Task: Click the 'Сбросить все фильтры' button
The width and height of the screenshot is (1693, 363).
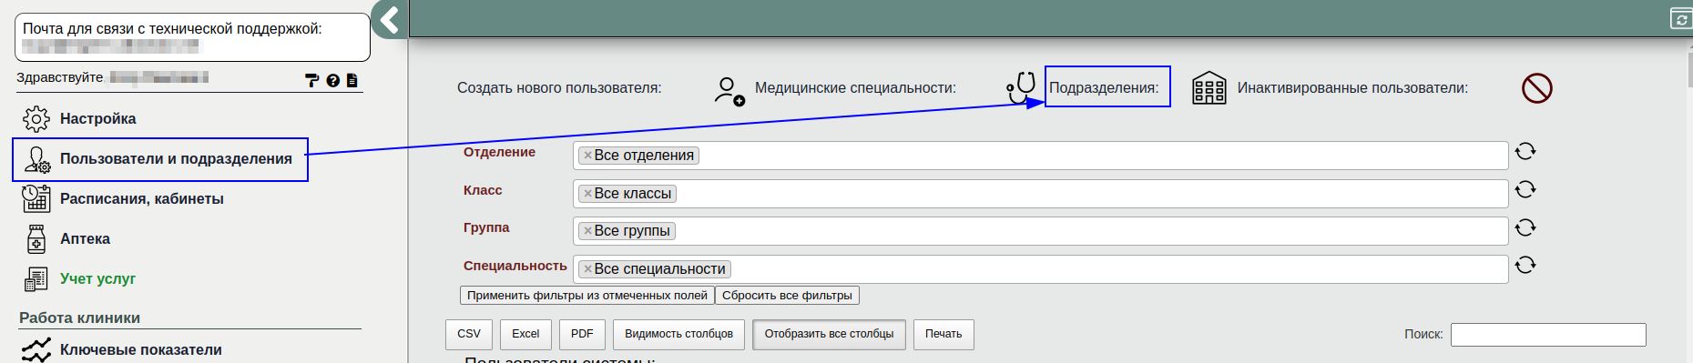Action: pyautogui.click(x=787, y=296)
